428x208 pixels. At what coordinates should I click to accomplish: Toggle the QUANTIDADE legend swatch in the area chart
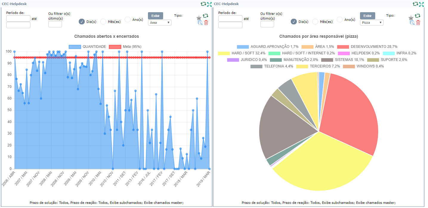click(x=75, y=47)
